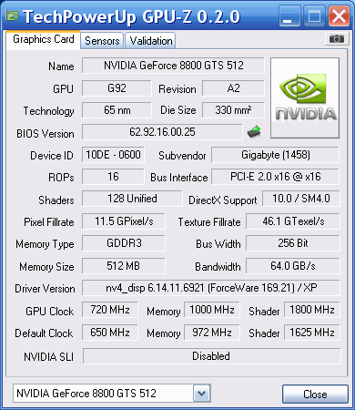This screenshot has height=410, width=355.
Task: Click the NVIDIA SLI field Disabled
Action: point(211,356)
